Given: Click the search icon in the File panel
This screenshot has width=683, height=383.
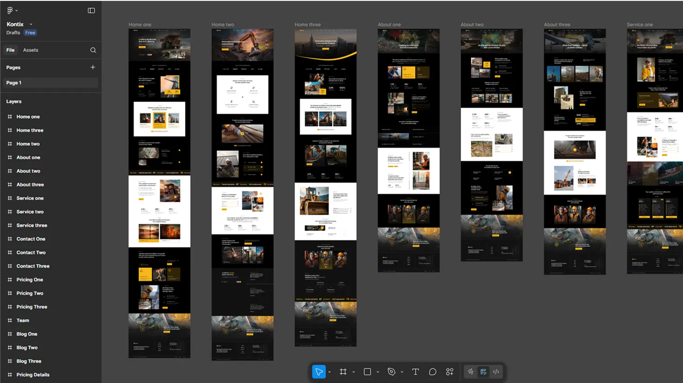Looking at the screenshot, I should [x=93, y=50].
